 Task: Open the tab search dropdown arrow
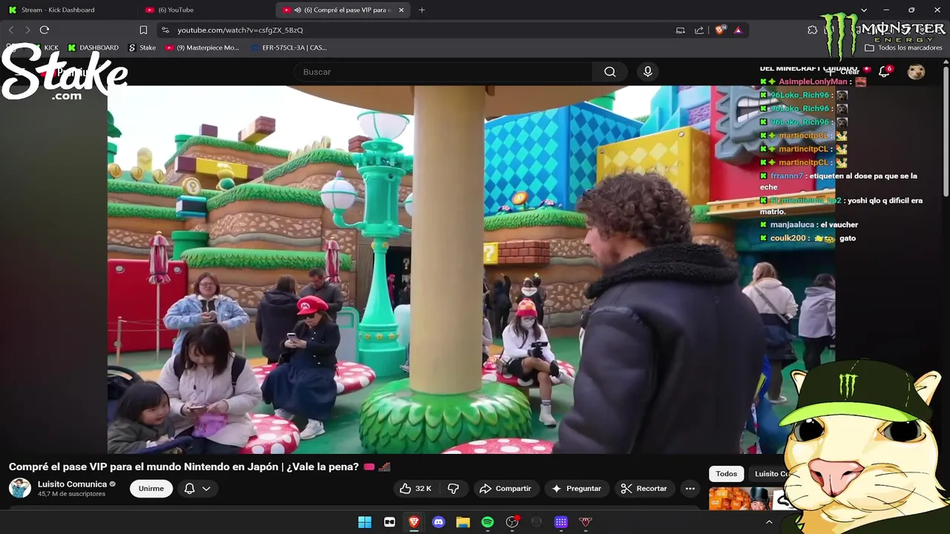click(x=864, y=10)
